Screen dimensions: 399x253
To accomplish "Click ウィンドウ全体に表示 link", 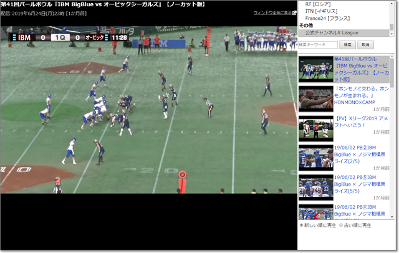I will coord(272,12).
